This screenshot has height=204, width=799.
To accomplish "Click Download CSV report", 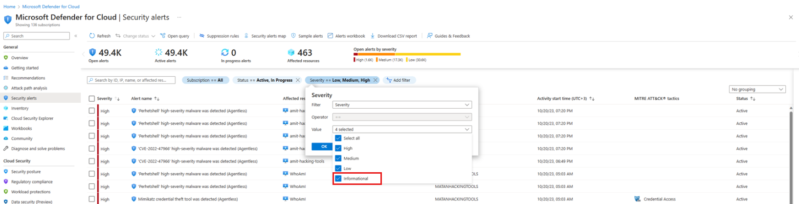I will coord(394,36).
